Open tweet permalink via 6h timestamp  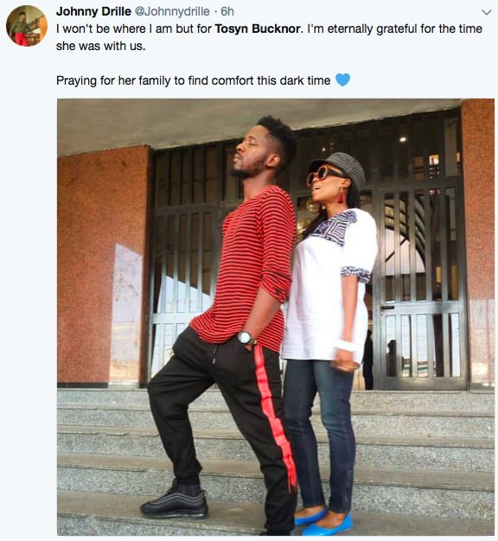[227, 11]
